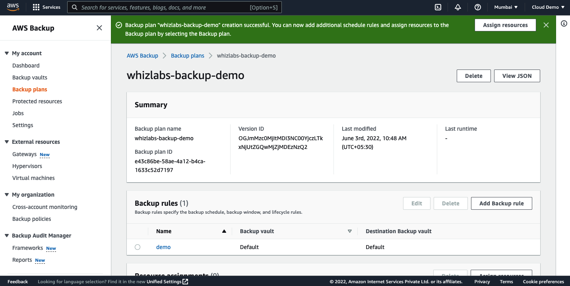Open Backup policies in sidebar

pos(31,219)
